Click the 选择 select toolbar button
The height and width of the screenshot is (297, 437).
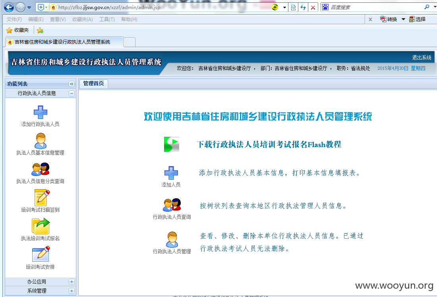(x=417, y=19)
